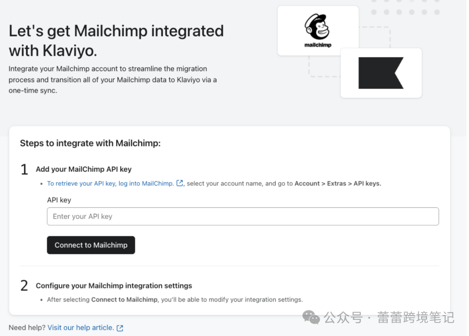Screen dimensions: 469x336
Task: Click the 'Let's get Mailchimp integrated' headline
Action: click(116, 41)
